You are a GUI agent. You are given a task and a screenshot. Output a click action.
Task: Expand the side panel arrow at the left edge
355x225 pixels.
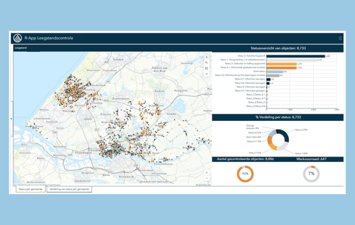11,119
